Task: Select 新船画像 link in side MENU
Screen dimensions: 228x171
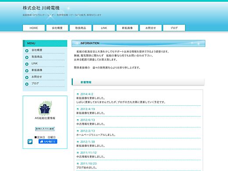Action: pos(37,70)
